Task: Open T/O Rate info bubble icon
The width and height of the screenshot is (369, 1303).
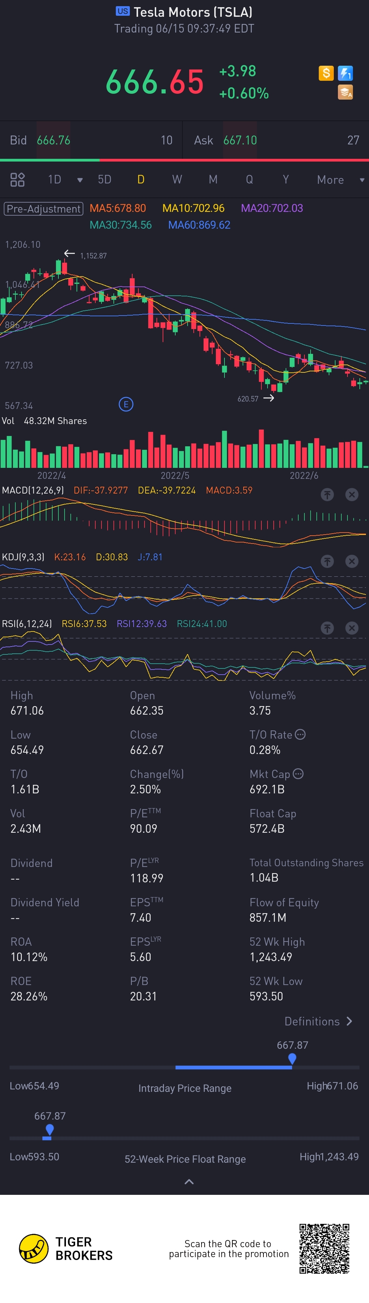Action: 300,734
